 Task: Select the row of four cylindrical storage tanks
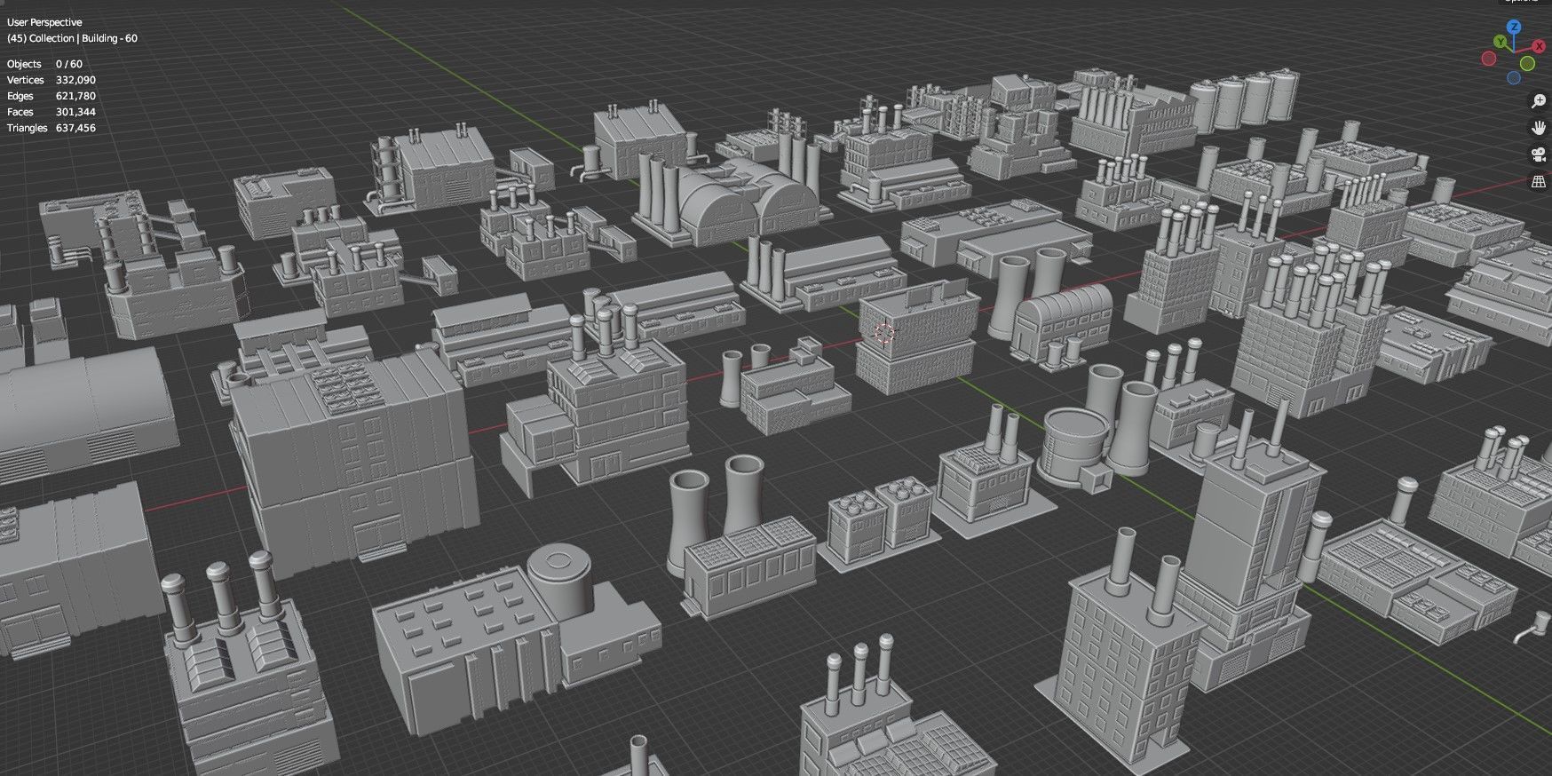point(1245,101)
